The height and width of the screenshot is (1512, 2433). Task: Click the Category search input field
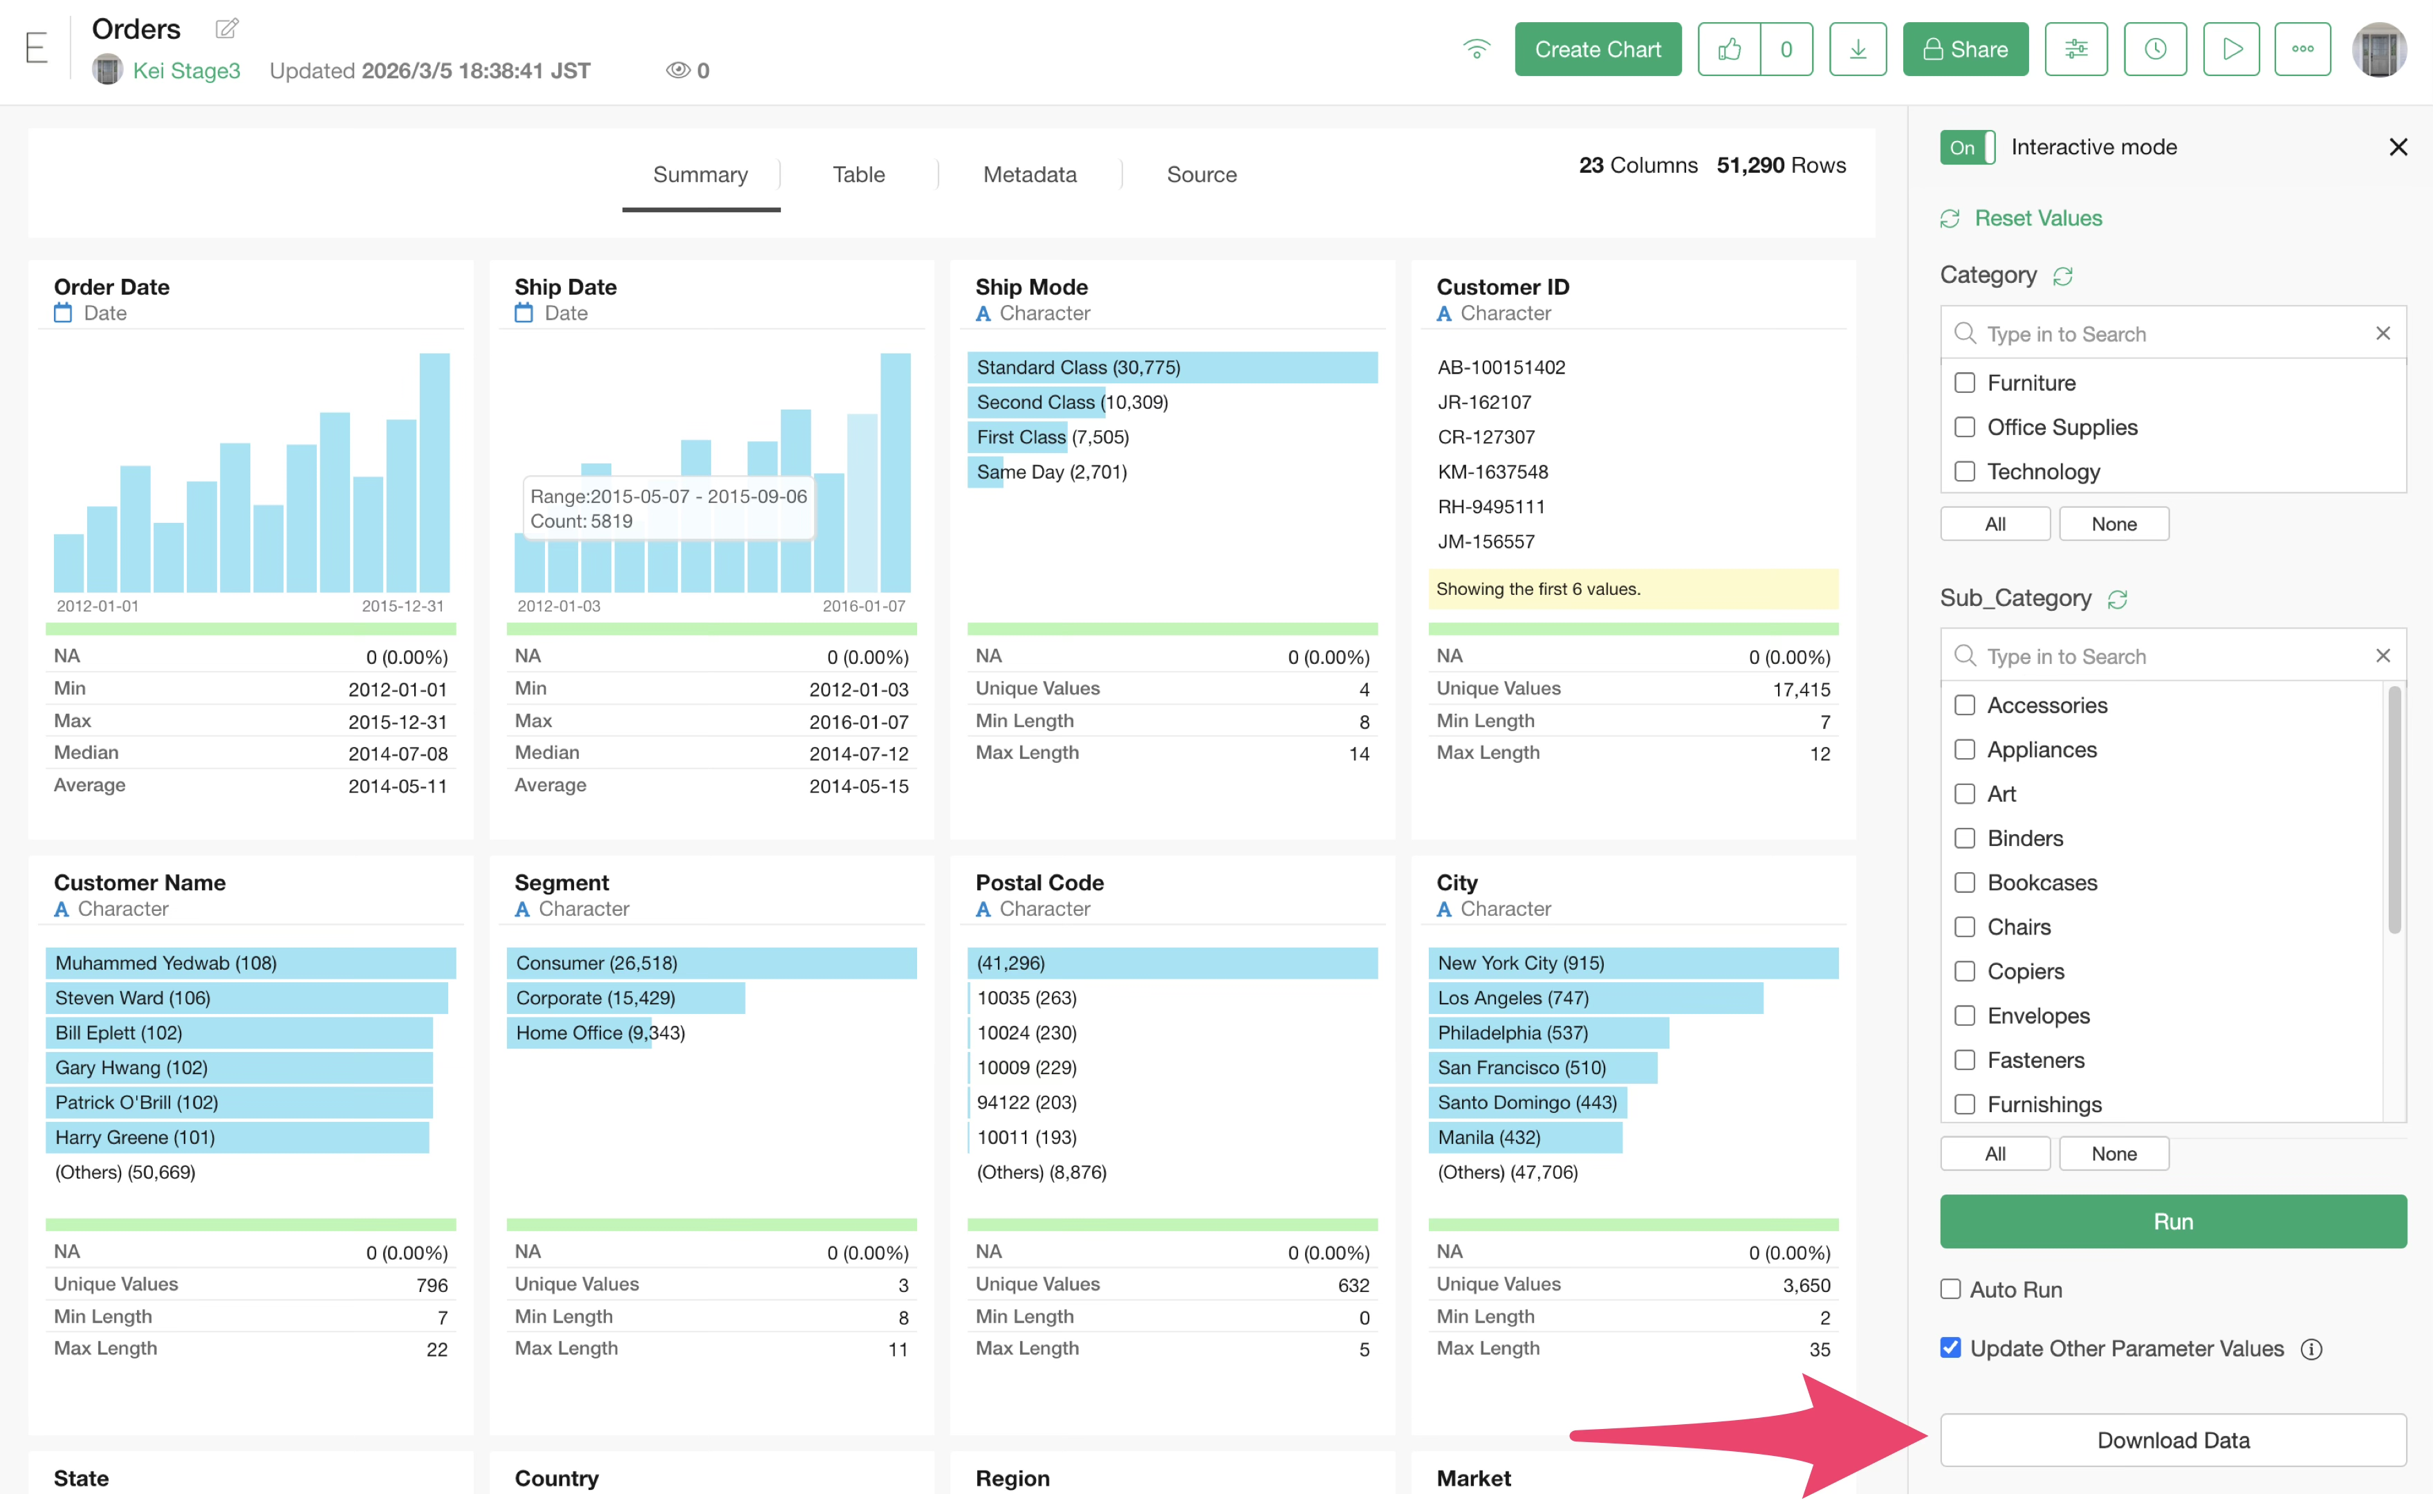(x=2169, y=334)
